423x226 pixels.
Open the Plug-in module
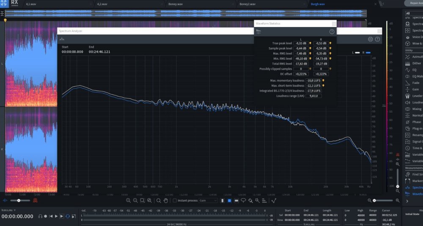[x=414, y=128]
